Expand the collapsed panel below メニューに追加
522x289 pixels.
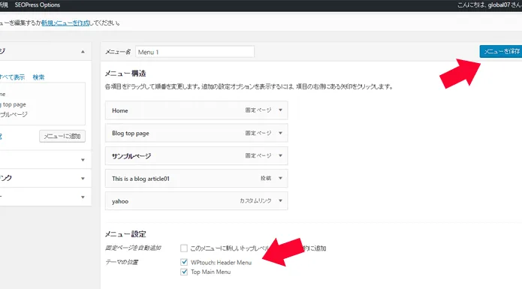tap(83, 160)
